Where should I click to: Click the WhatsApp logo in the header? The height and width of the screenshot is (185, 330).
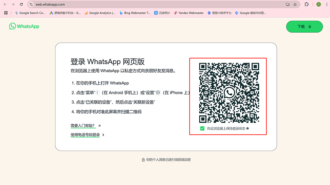(24, 26)
